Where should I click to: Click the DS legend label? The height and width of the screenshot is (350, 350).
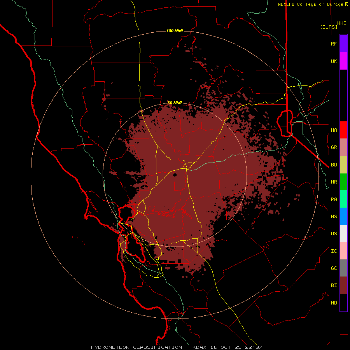pyautogui.click(x=334, y=234)
